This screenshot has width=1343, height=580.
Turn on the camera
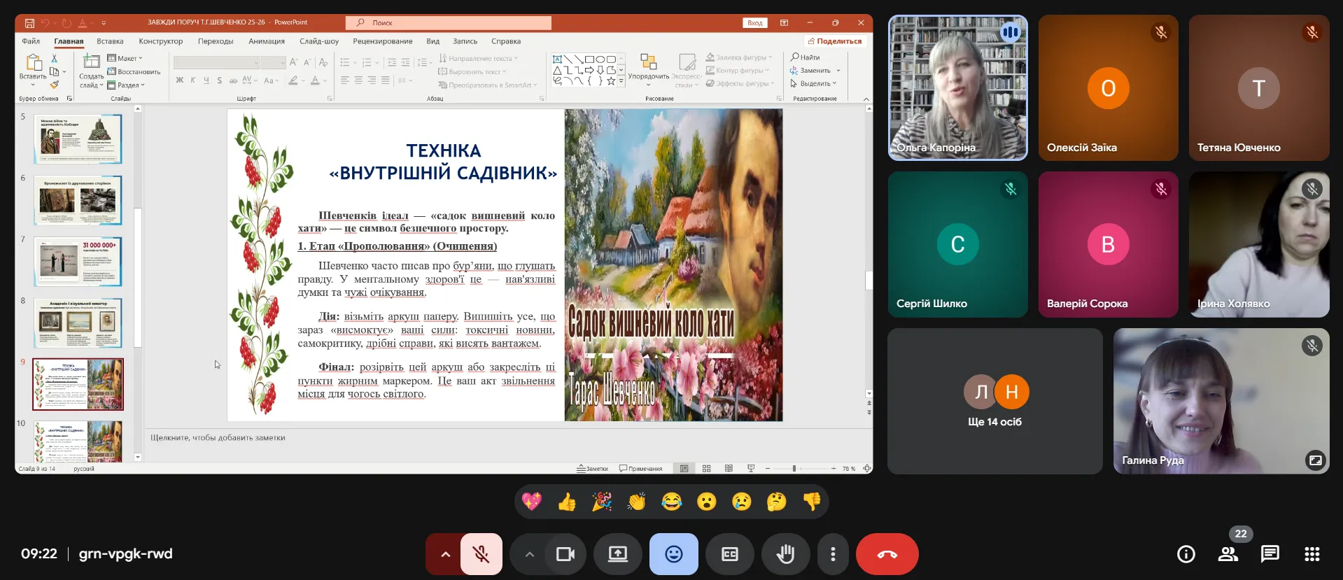(x=565, y=554)
